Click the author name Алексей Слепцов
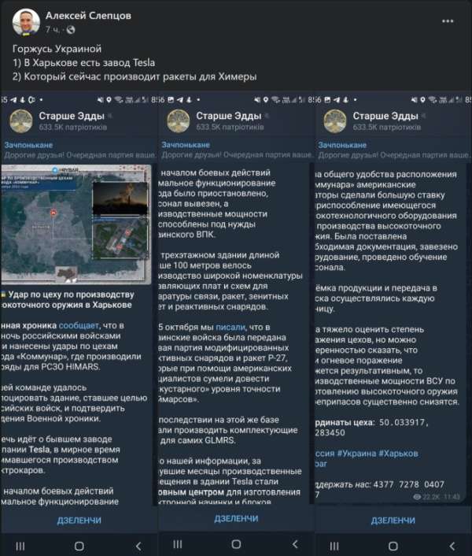The image size is (472, 556). (88, 15)
